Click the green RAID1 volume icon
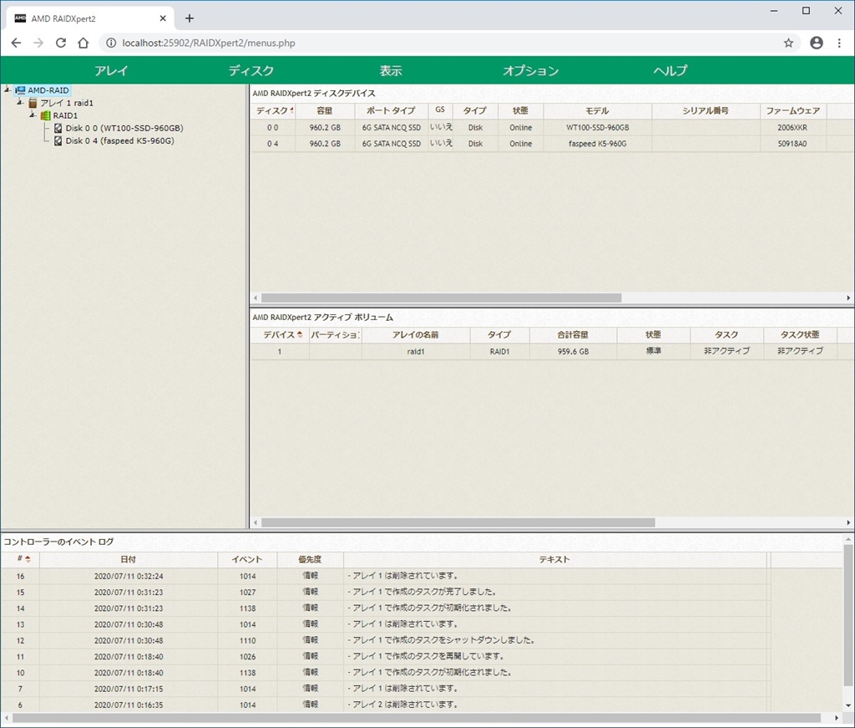This screenshot has height=728, width=855. pyautogui.click(x=46, y=115)
